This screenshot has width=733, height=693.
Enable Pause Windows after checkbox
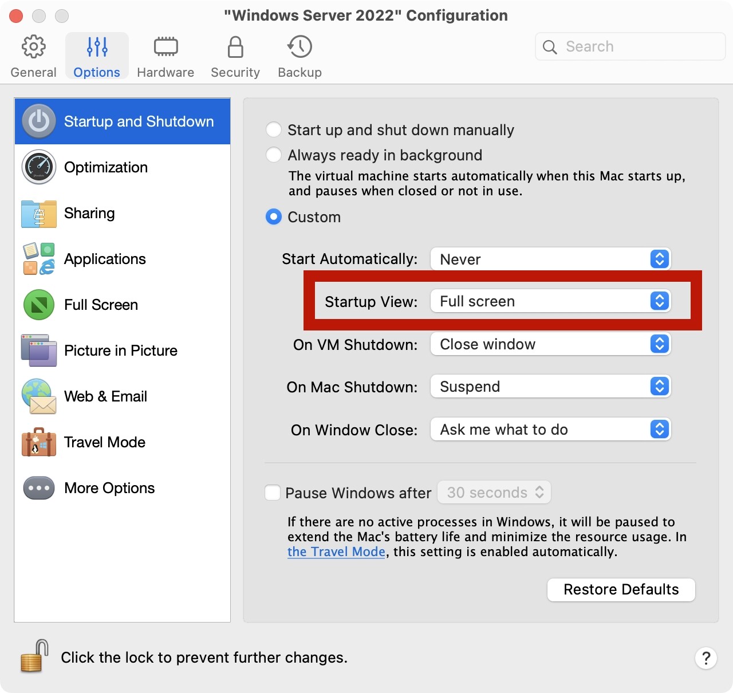273,493
